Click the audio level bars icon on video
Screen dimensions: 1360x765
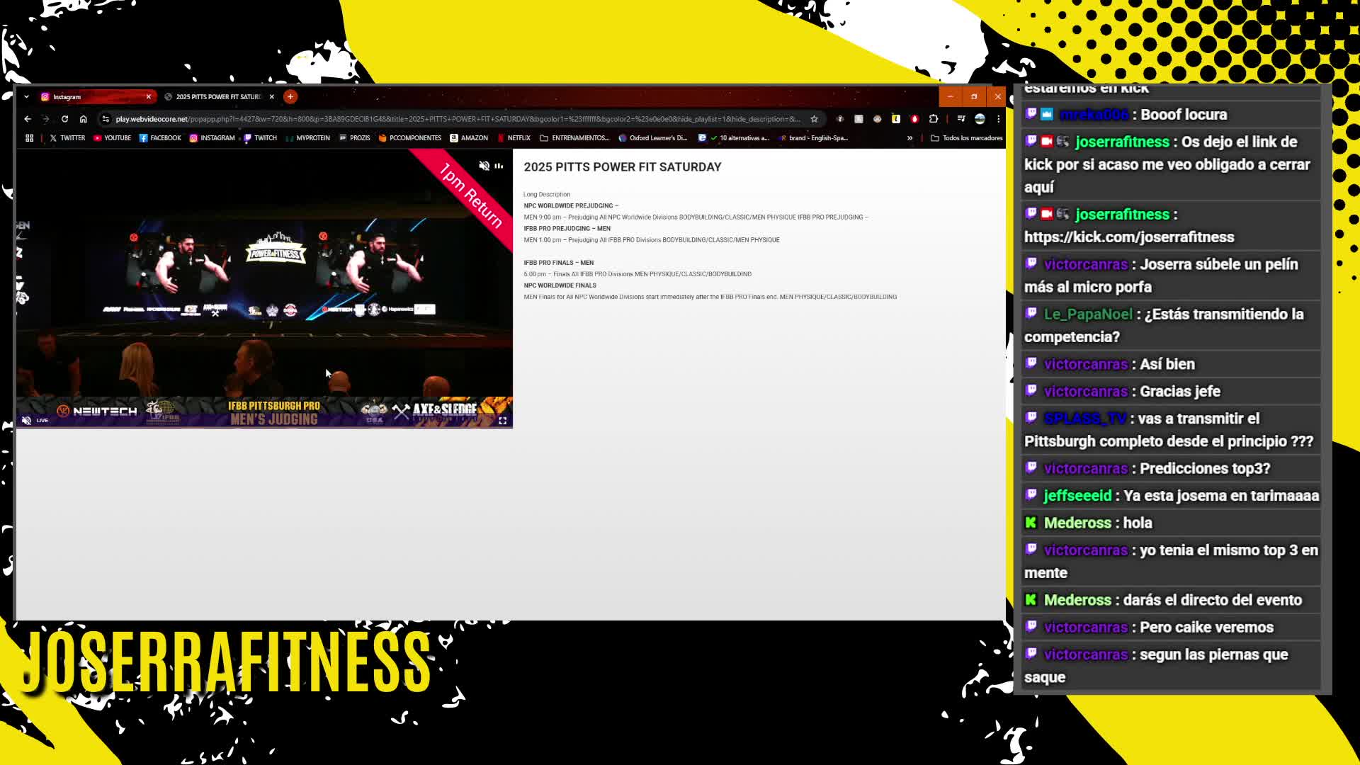pyautogui.click(x=499, y=166)
